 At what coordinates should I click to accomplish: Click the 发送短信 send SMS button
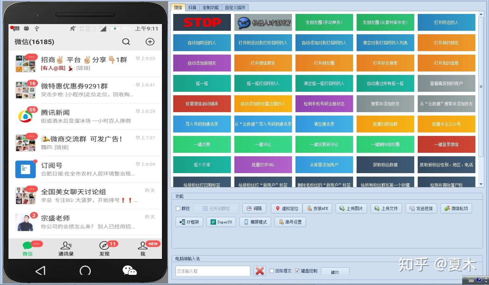[421, 208]
